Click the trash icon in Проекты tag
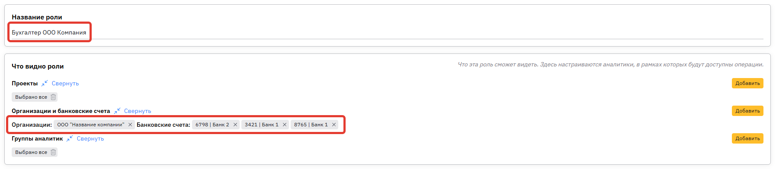The width and height of the screenshot is (776, 169). click(x=53, y=97)
